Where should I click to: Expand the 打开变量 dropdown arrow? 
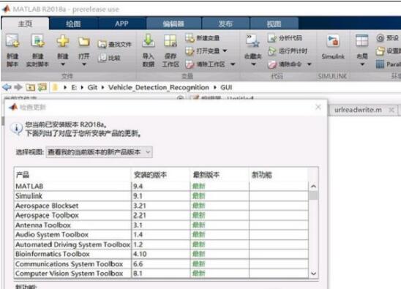[x=225, y=51]
